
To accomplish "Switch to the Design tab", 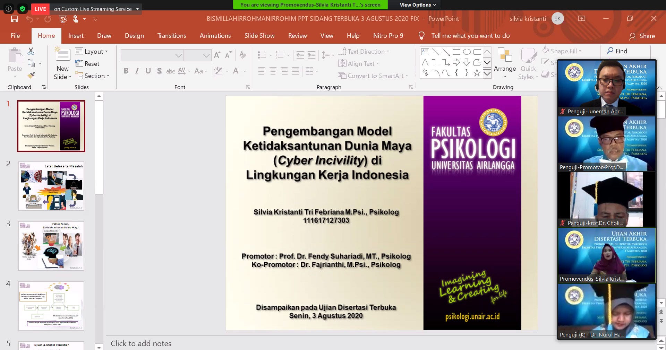I will (134, 36).
